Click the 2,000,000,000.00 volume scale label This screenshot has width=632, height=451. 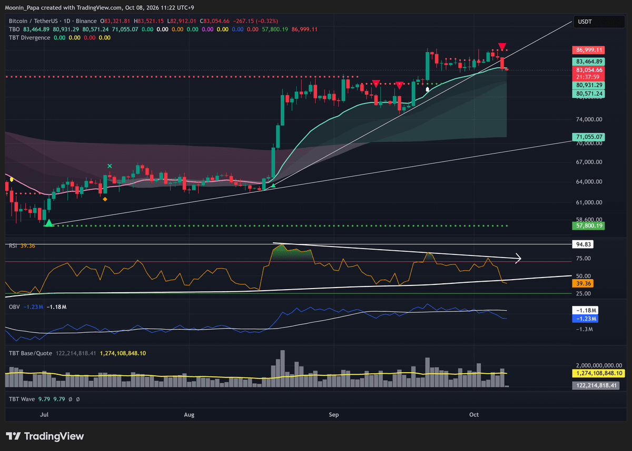[x=599, y=365]
